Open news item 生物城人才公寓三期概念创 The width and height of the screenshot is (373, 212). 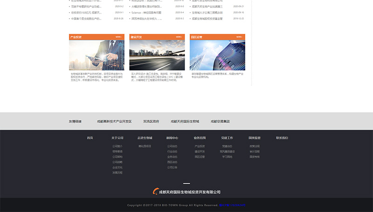[207, 13]
